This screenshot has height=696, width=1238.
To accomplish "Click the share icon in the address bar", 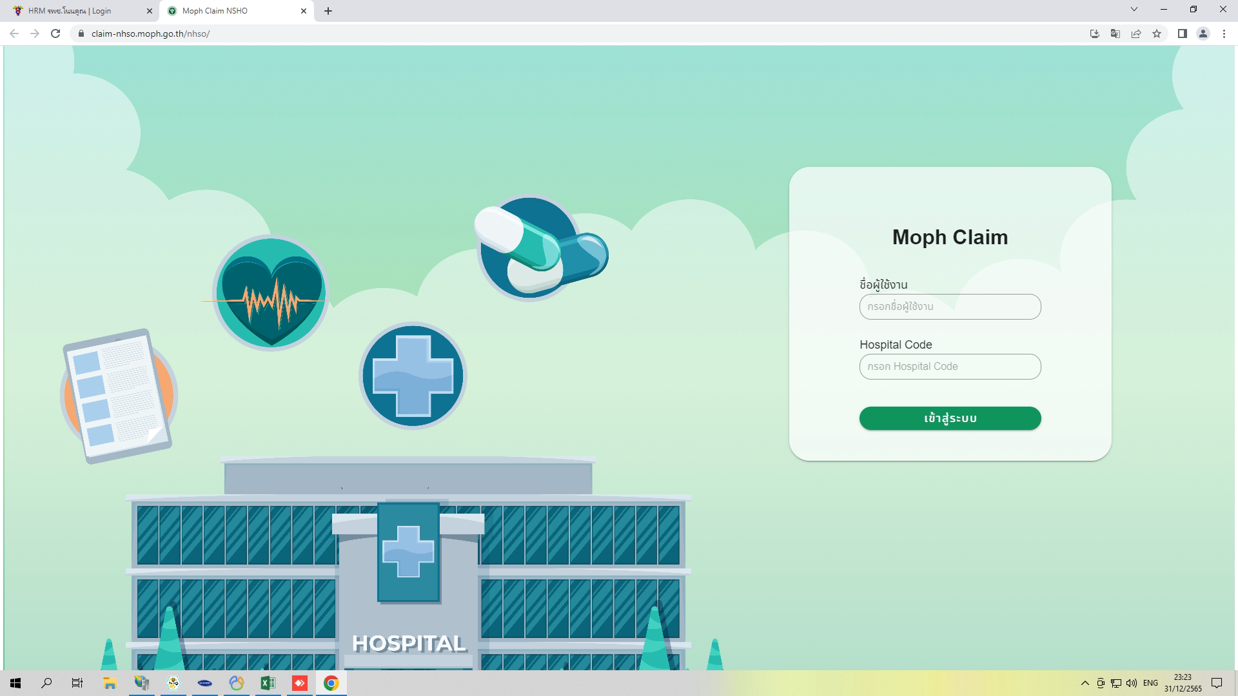I will pos(1135,34).
